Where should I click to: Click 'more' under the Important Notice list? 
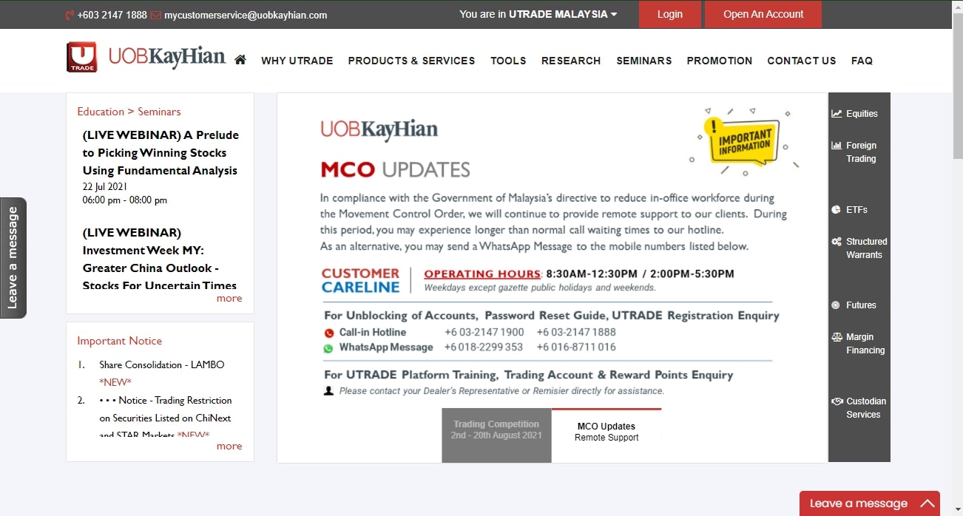[229, 447]
